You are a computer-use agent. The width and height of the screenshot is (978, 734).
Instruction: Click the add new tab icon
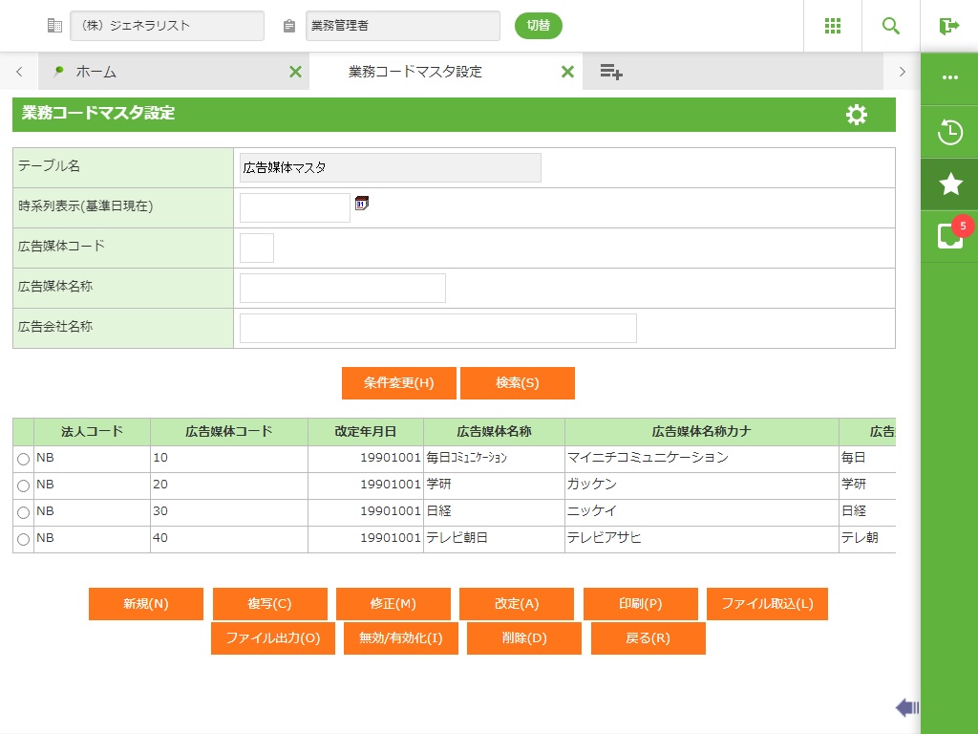611,72
